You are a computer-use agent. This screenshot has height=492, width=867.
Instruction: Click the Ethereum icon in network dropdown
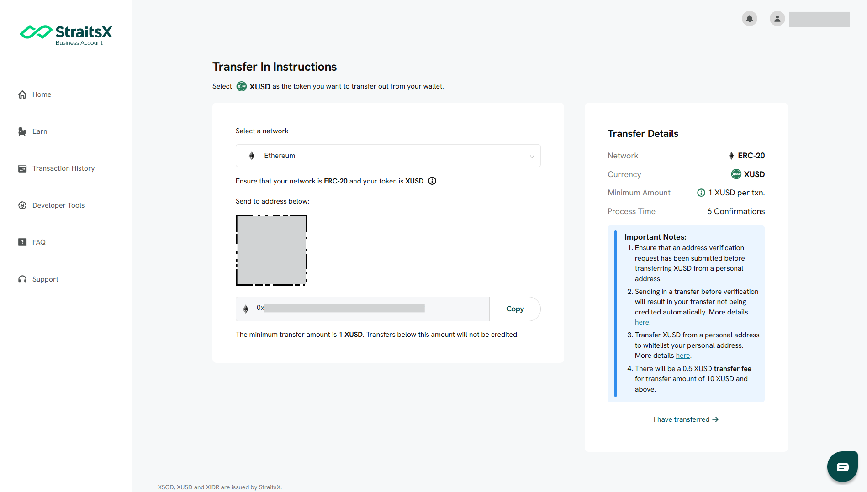click(252, 156)
